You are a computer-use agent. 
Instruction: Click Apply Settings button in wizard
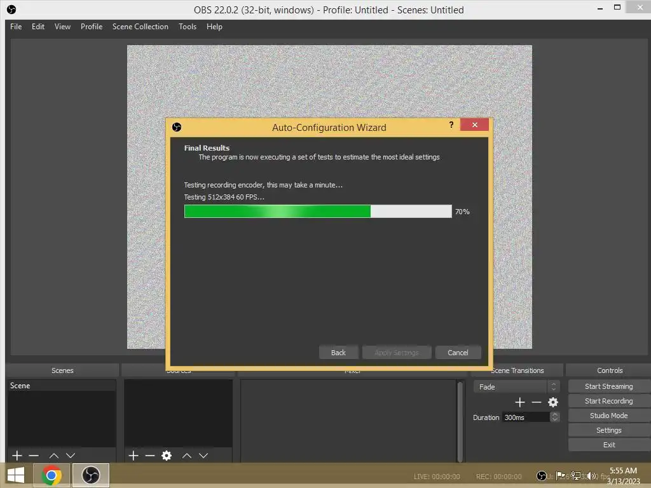397,352
